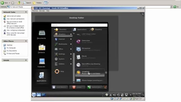
Task: Expand the Internet category submenu
Action: [63, 39]
